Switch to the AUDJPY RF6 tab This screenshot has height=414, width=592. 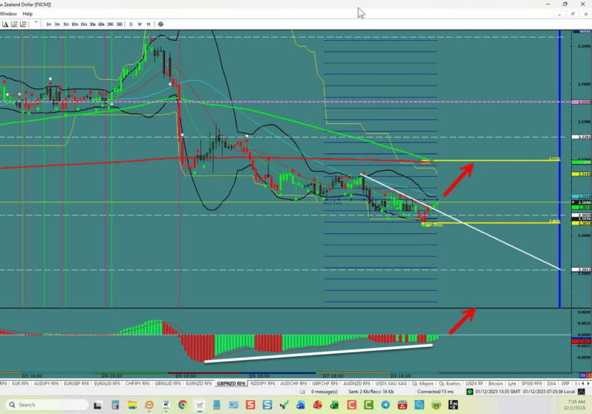click(x=46, y=383)
